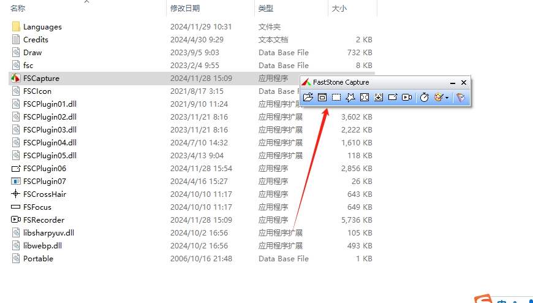Select the fsc file icon

16,66
